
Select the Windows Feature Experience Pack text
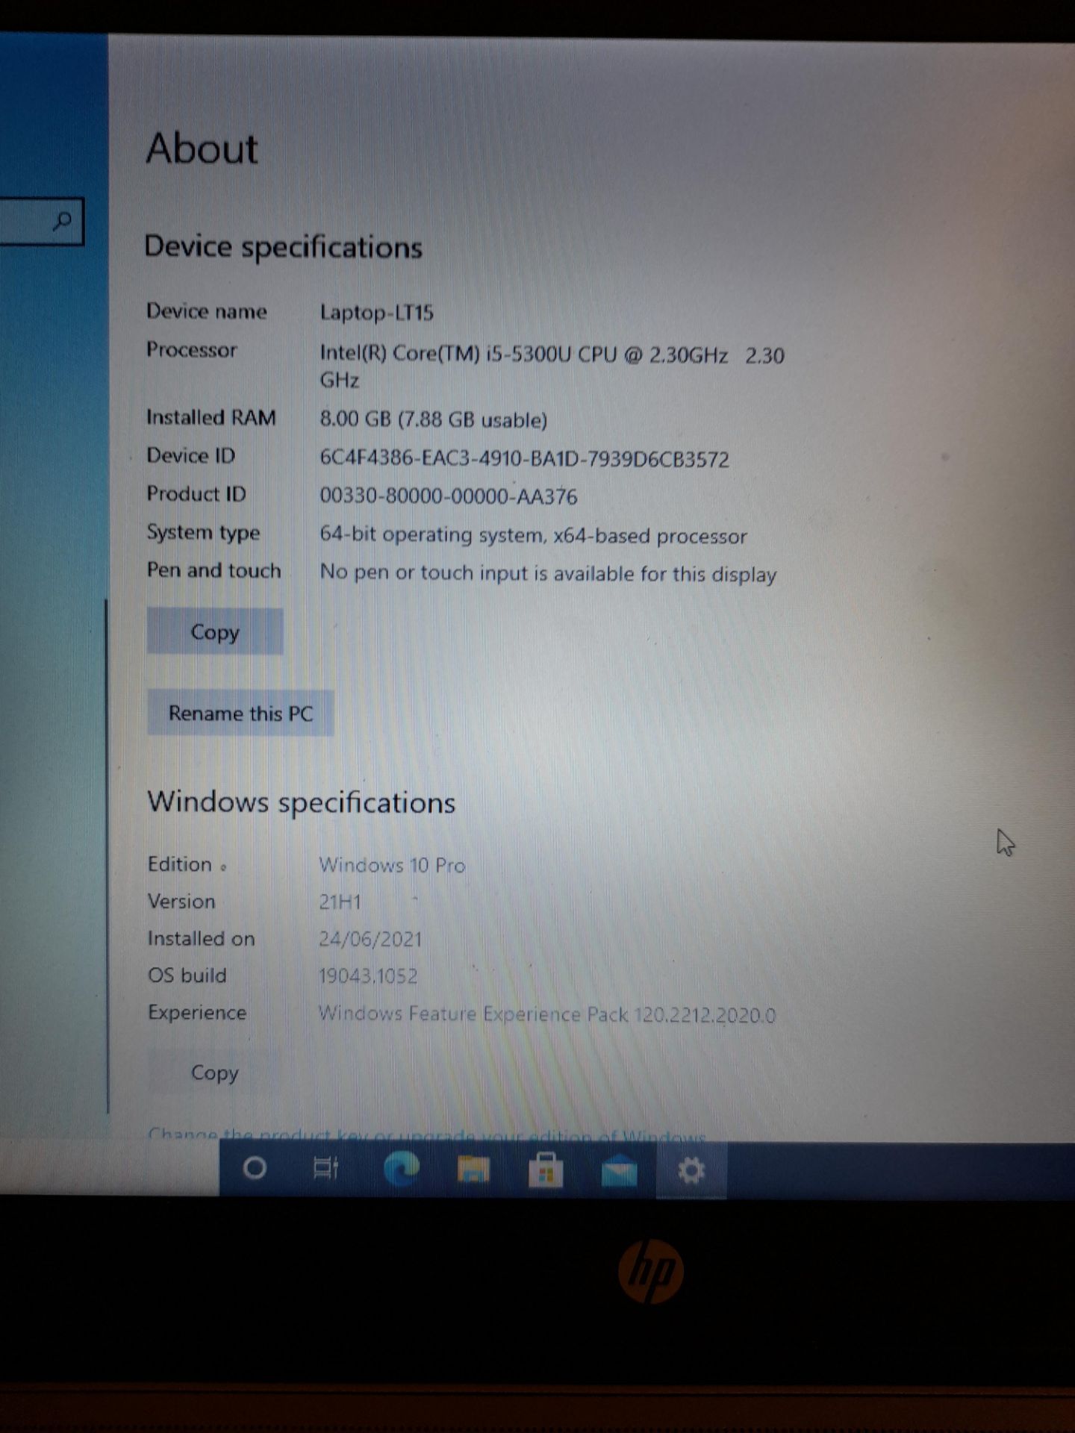(x=547, y=1014)
